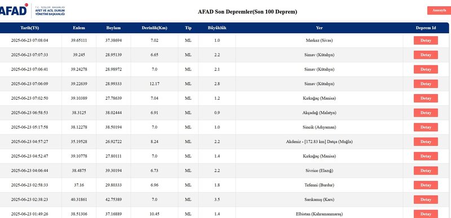Select the Deprem Id column header

click(x=426, y=28)
